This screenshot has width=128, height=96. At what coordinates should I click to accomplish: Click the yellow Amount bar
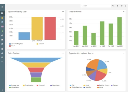pos(37,28)
